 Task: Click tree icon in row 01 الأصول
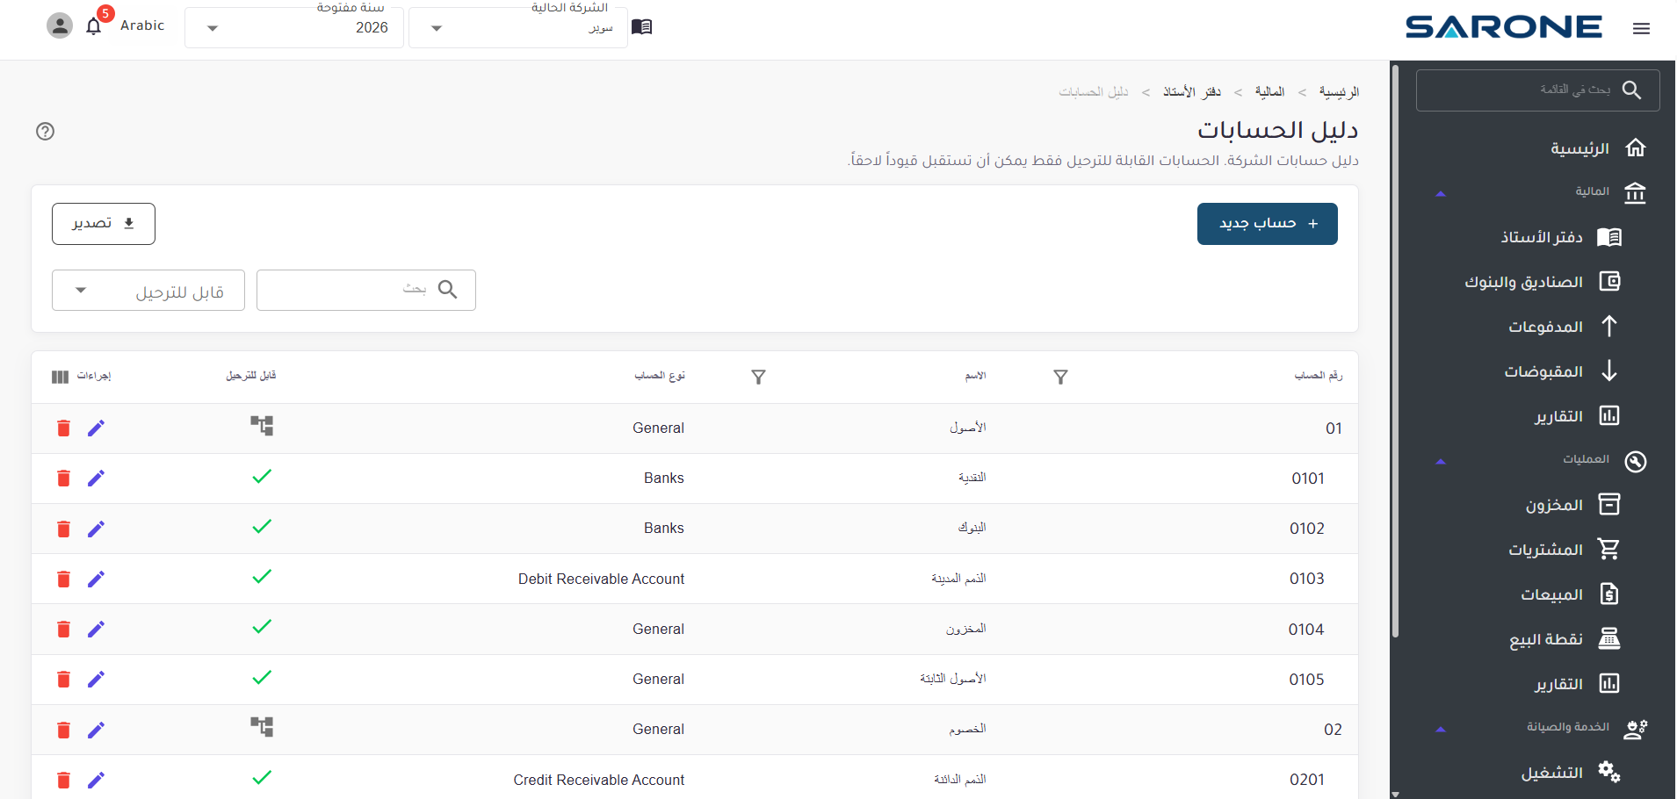[262, 426]
